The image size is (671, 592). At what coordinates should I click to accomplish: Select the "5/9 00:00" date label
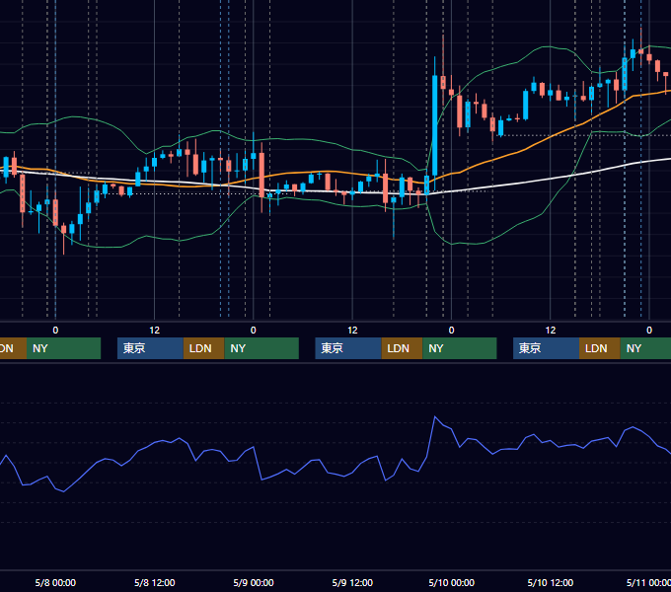254,582
